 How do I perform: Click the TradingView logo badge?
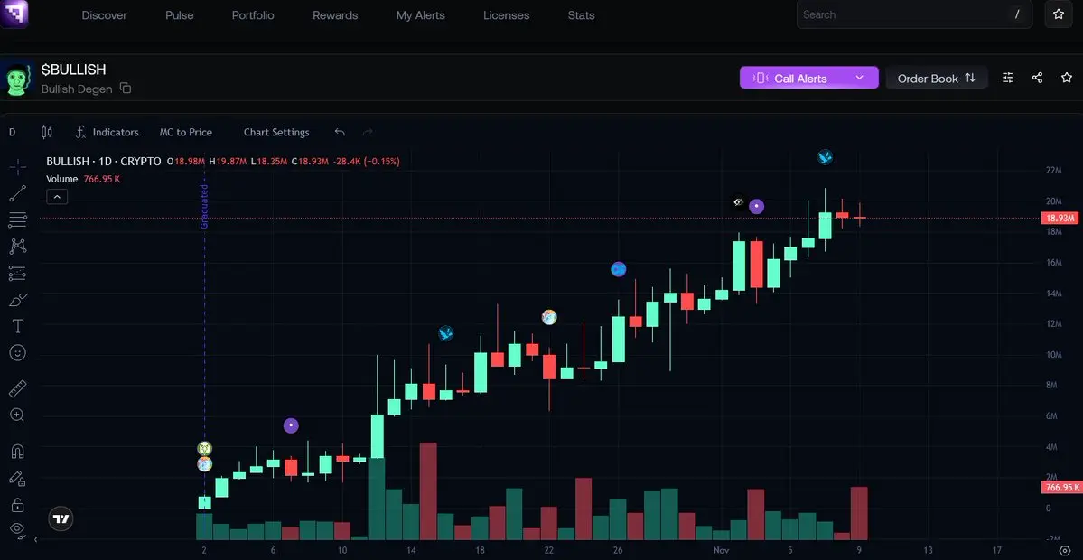tap(61, 519)
